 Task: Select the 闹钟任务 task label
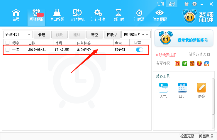click(x=84, y=50)
